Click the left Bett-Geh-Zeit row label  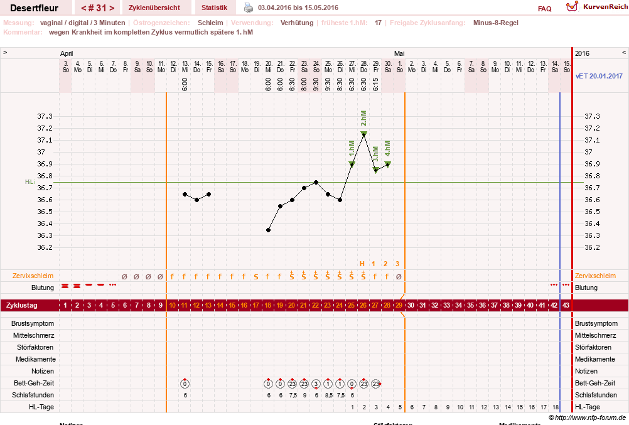(34, 384)
